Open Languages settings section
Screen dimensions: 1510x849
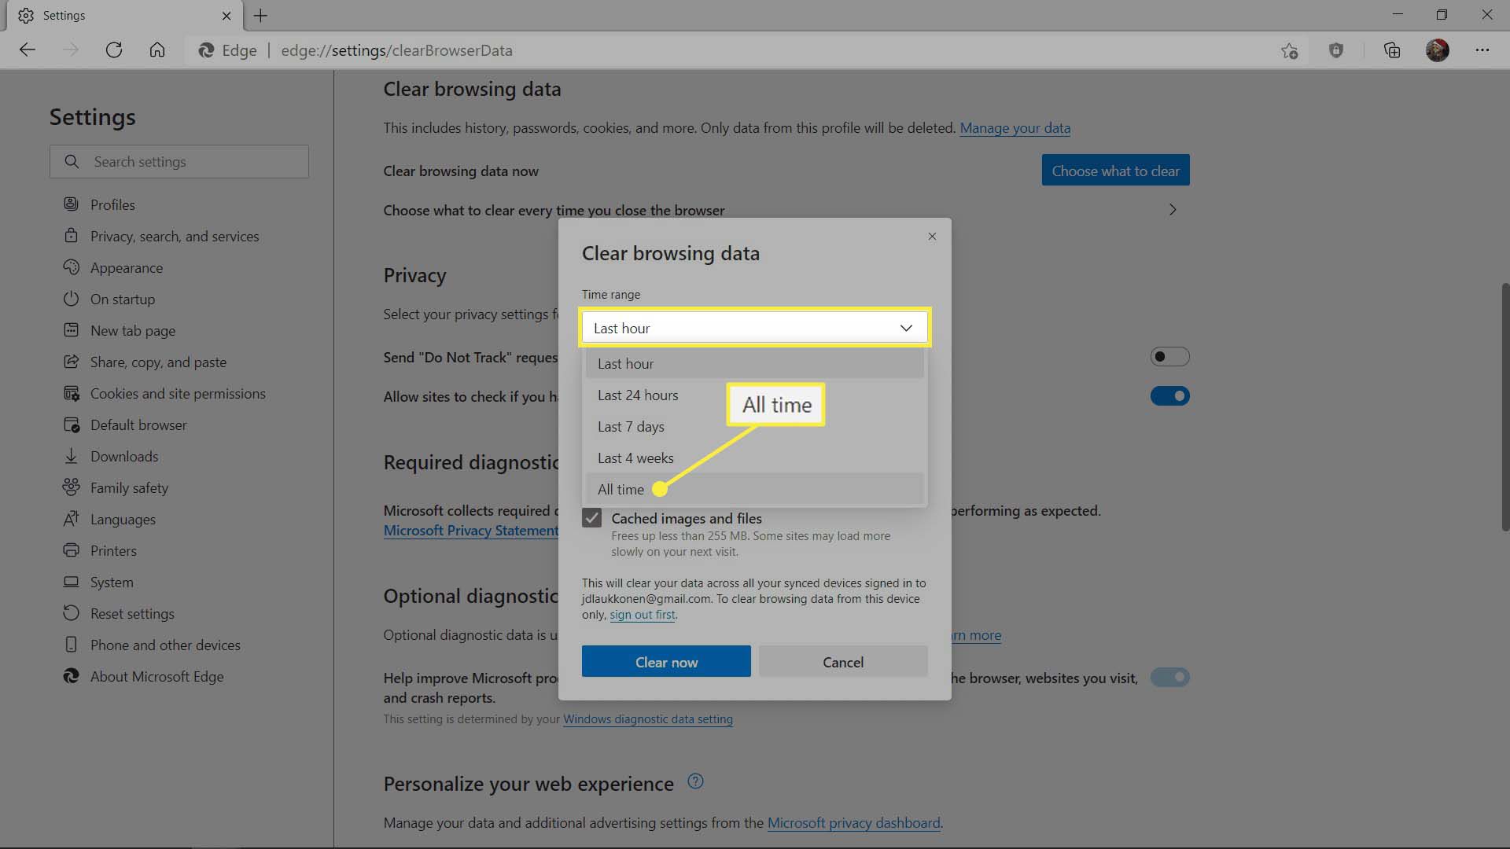point(123,520)
